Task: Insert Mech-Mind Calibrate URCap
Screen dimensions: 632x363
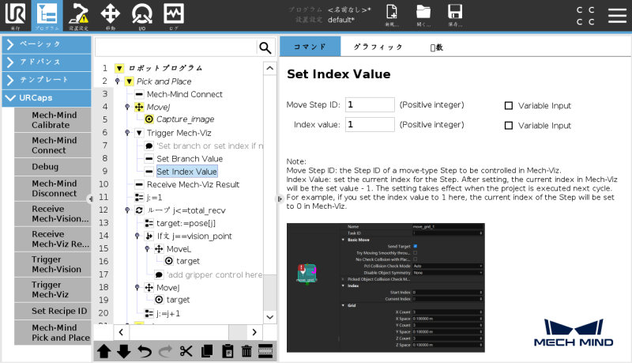Action: [53, 119]
